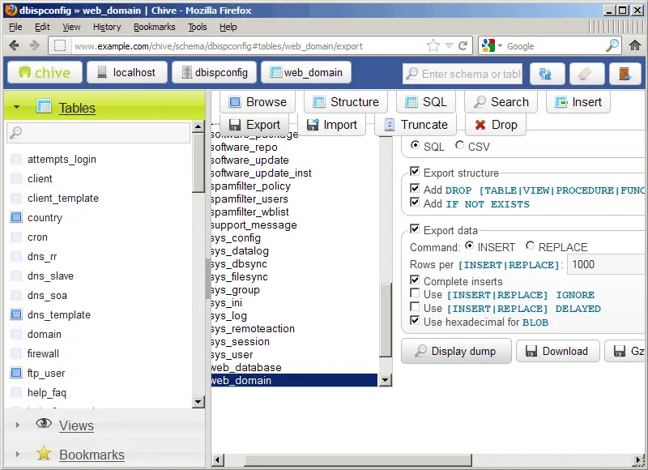Viewport: 648px width, 470px height.
Task: Toggle the Complete inserts checkbox
Action: (x=415, y=280)
